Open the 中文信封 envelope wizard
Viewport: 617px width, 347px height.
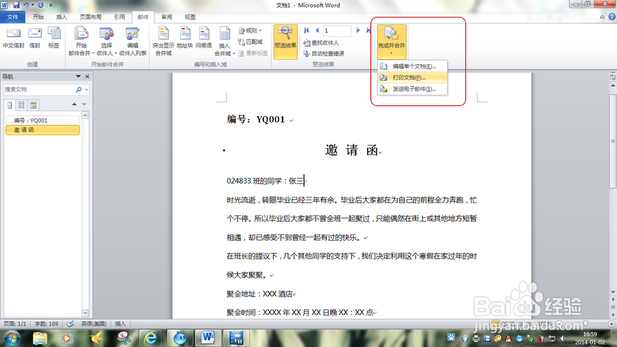pos(14,39)
